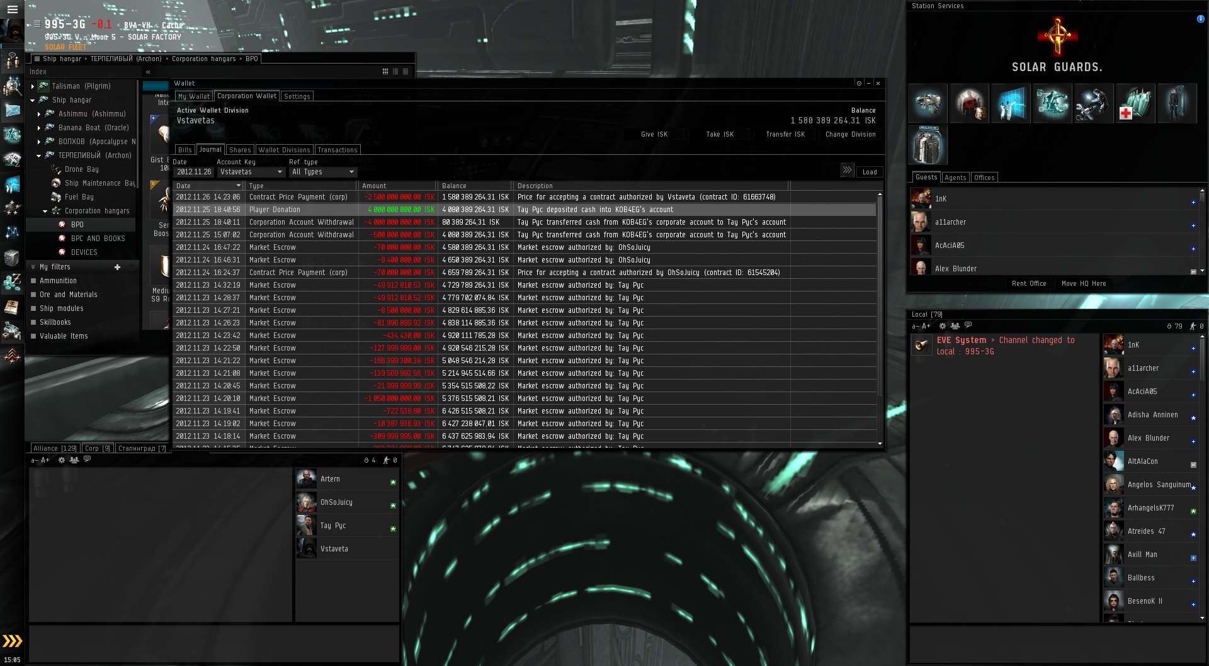The width and height of the screenshot is (1209, 666).
Task: Open the Offices tab in Station Services
Action: coord(984,178)
